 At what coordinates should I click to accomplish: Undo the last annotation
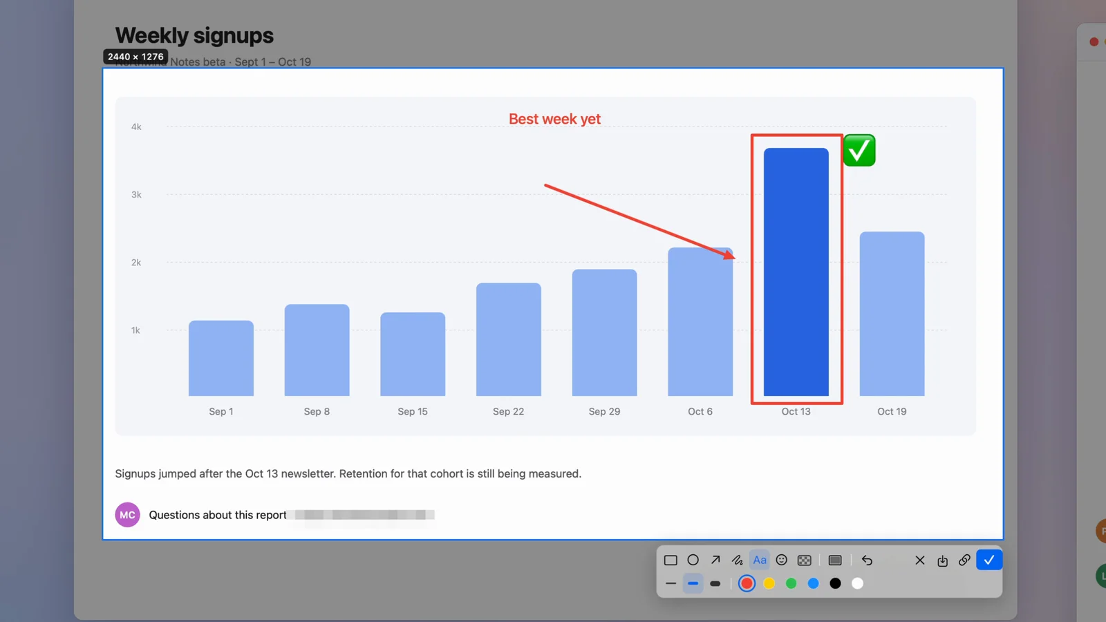coord(867,560)
